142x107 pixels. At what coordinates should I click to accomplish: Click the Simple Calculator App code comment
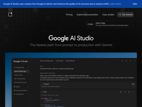click(x=50, y=95)
